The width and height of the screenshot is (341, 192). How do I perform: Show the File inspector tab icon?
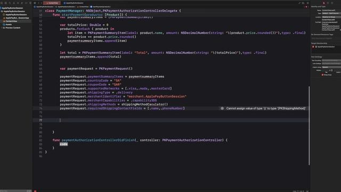point(323,3)
